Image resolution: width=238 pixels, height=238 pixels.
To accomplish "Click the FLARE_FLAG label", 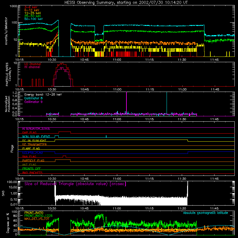I will [31, 148].
